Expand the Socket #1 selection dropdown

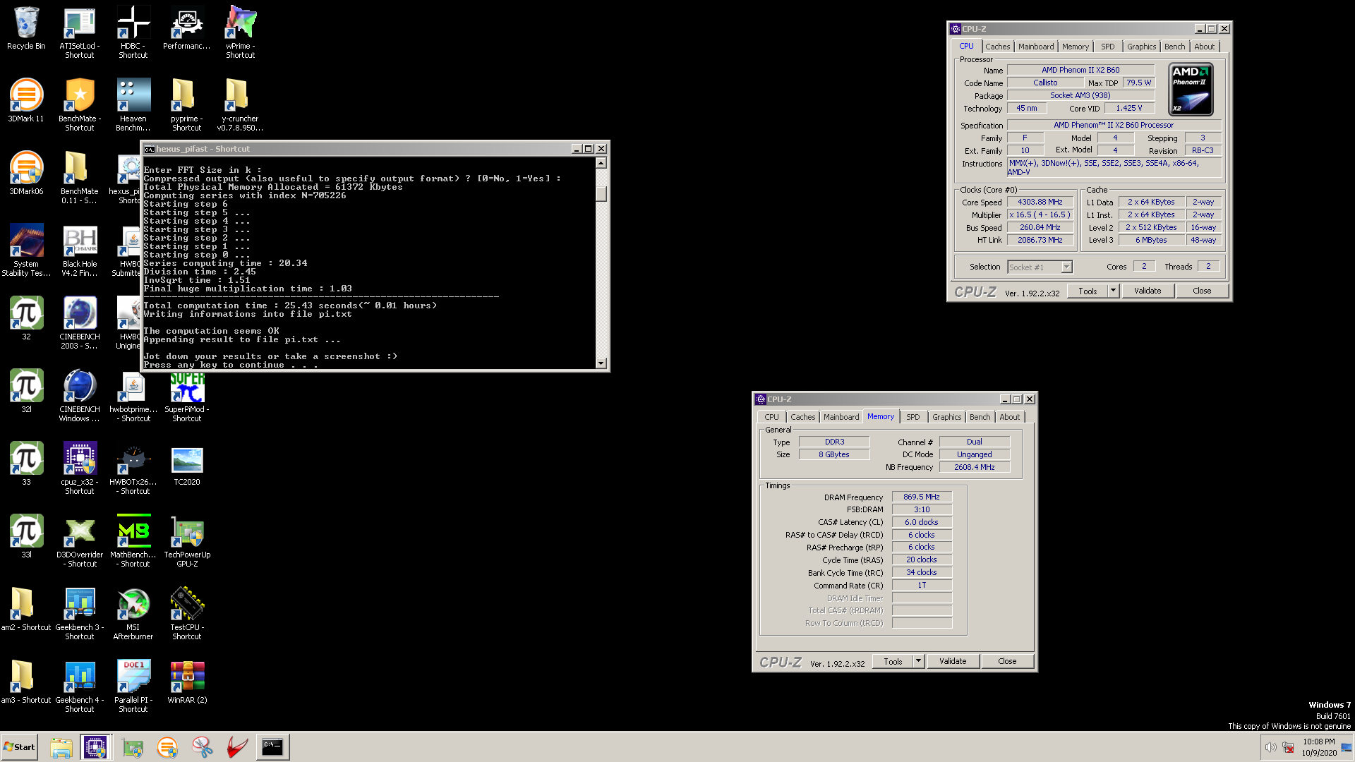click(1066, 267)
